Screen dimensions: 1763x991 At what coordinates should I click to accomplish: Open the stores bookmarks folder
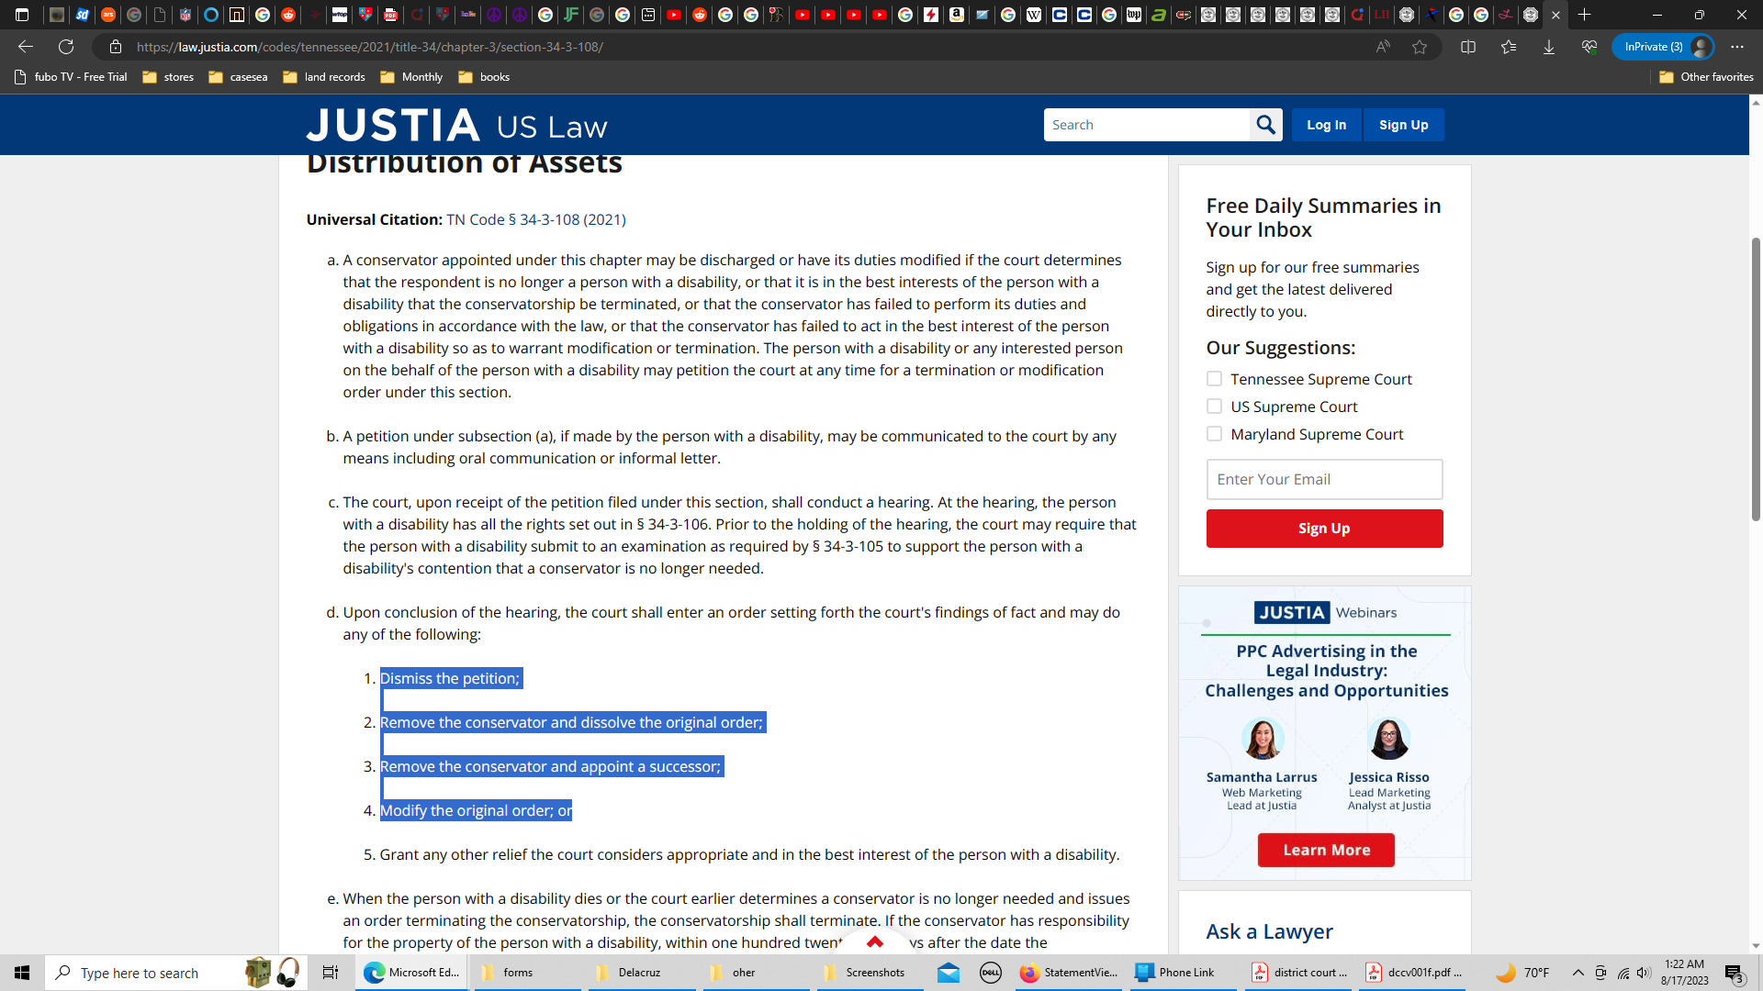pyautogui.click(x=168, y=77)
